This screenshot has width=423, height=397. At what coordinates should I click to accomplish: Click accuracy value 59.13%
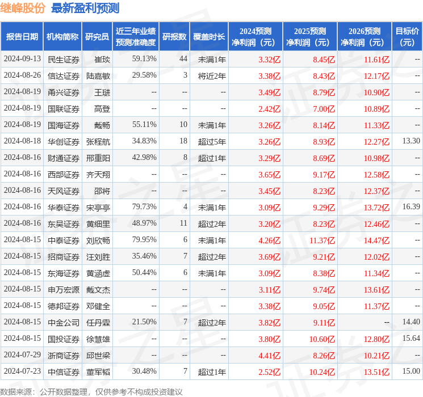[144, 58]
